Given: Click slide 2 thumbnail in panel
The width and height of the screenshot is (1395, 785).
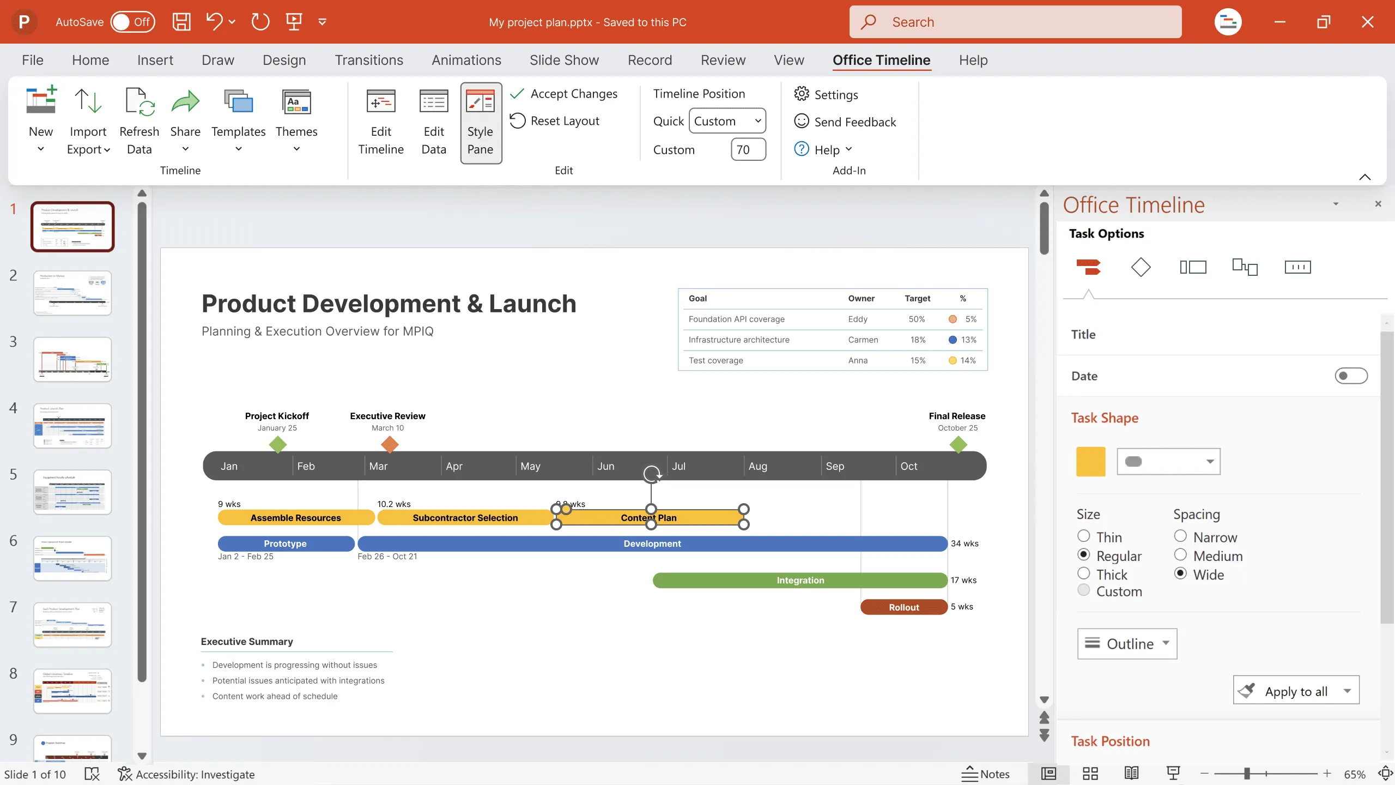Looking at the screenshot, I should 72,292.
